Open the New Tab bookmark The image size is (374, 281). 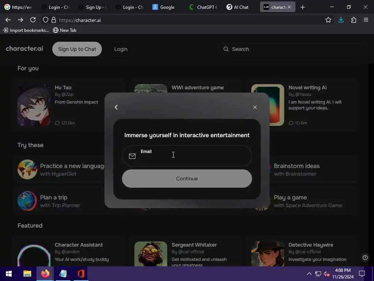coord(65,30)
